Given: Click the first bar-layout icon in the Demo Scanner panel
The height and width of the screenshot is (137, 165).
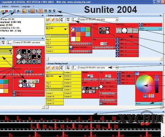Looking at the screenshot, I should [x=48, y=20].
